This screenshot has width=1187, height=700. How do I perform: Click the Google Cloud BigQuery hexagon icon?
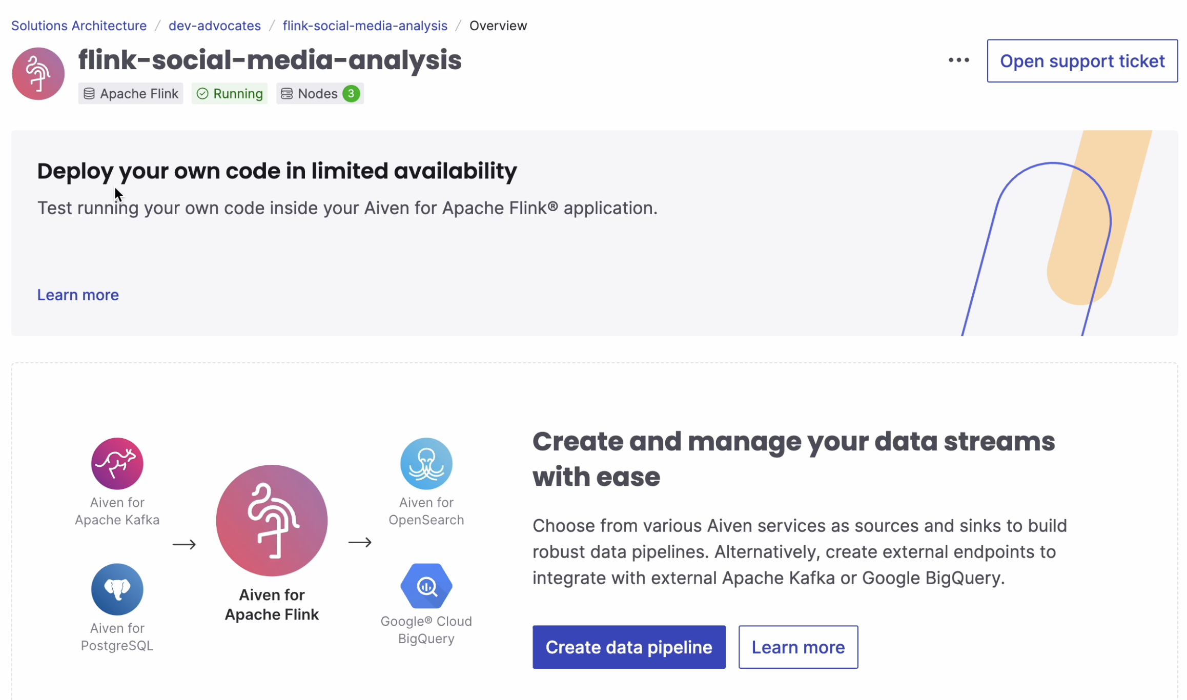pos(426,586)
